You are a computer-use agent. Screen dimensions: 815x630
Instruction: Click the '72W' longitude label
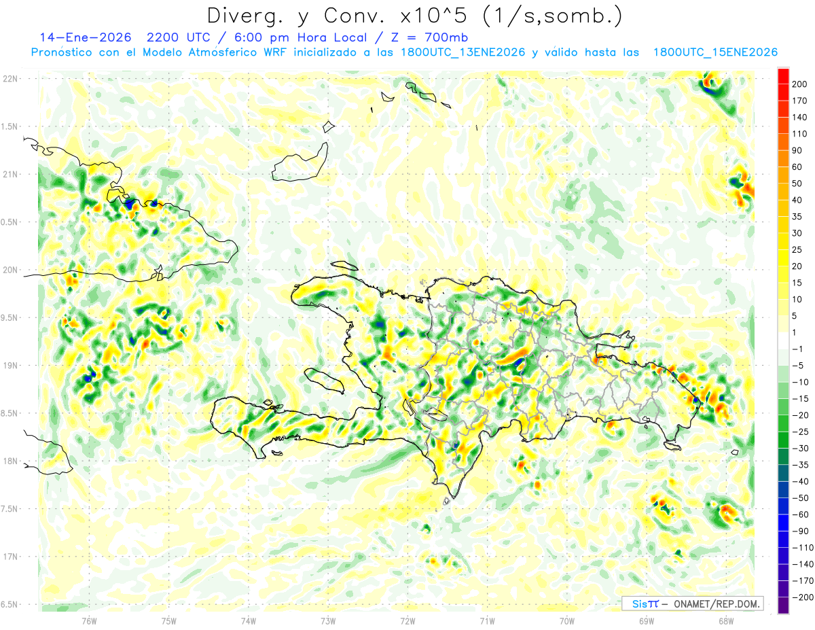[407, 620]
